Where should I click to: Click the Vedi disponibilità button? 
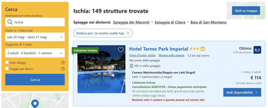(x=242, y=92)
